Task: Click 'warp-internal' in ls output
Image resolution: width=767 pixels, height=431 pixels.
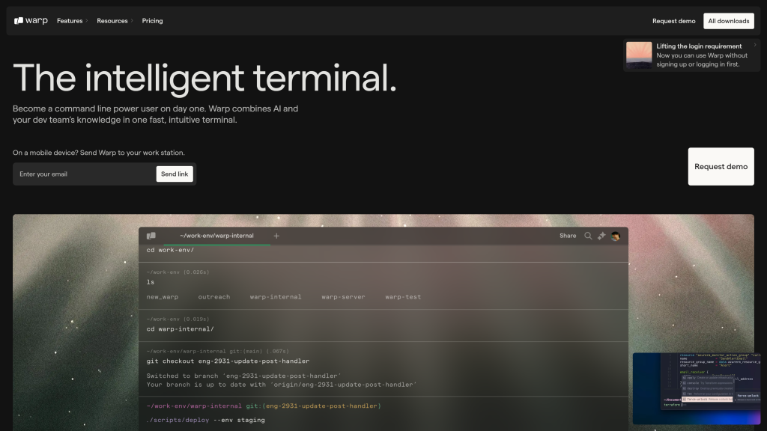Action: pos(276,296)
